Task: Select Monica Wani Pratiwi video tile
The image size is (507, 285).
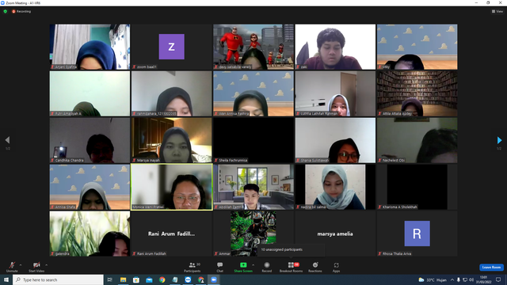Action: coord(171,187)
